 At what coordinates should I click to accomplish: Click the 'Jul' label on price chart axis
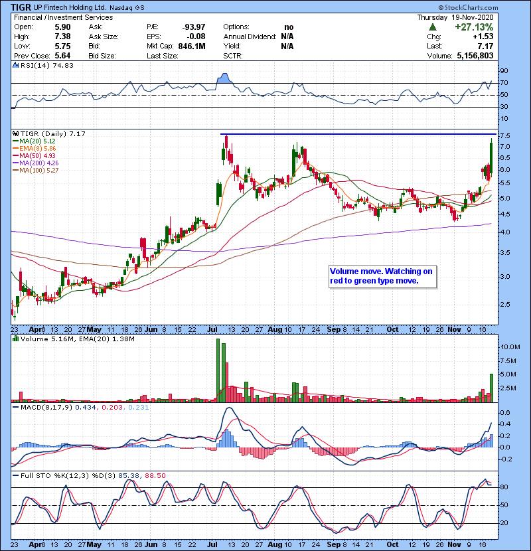point(212,330)
